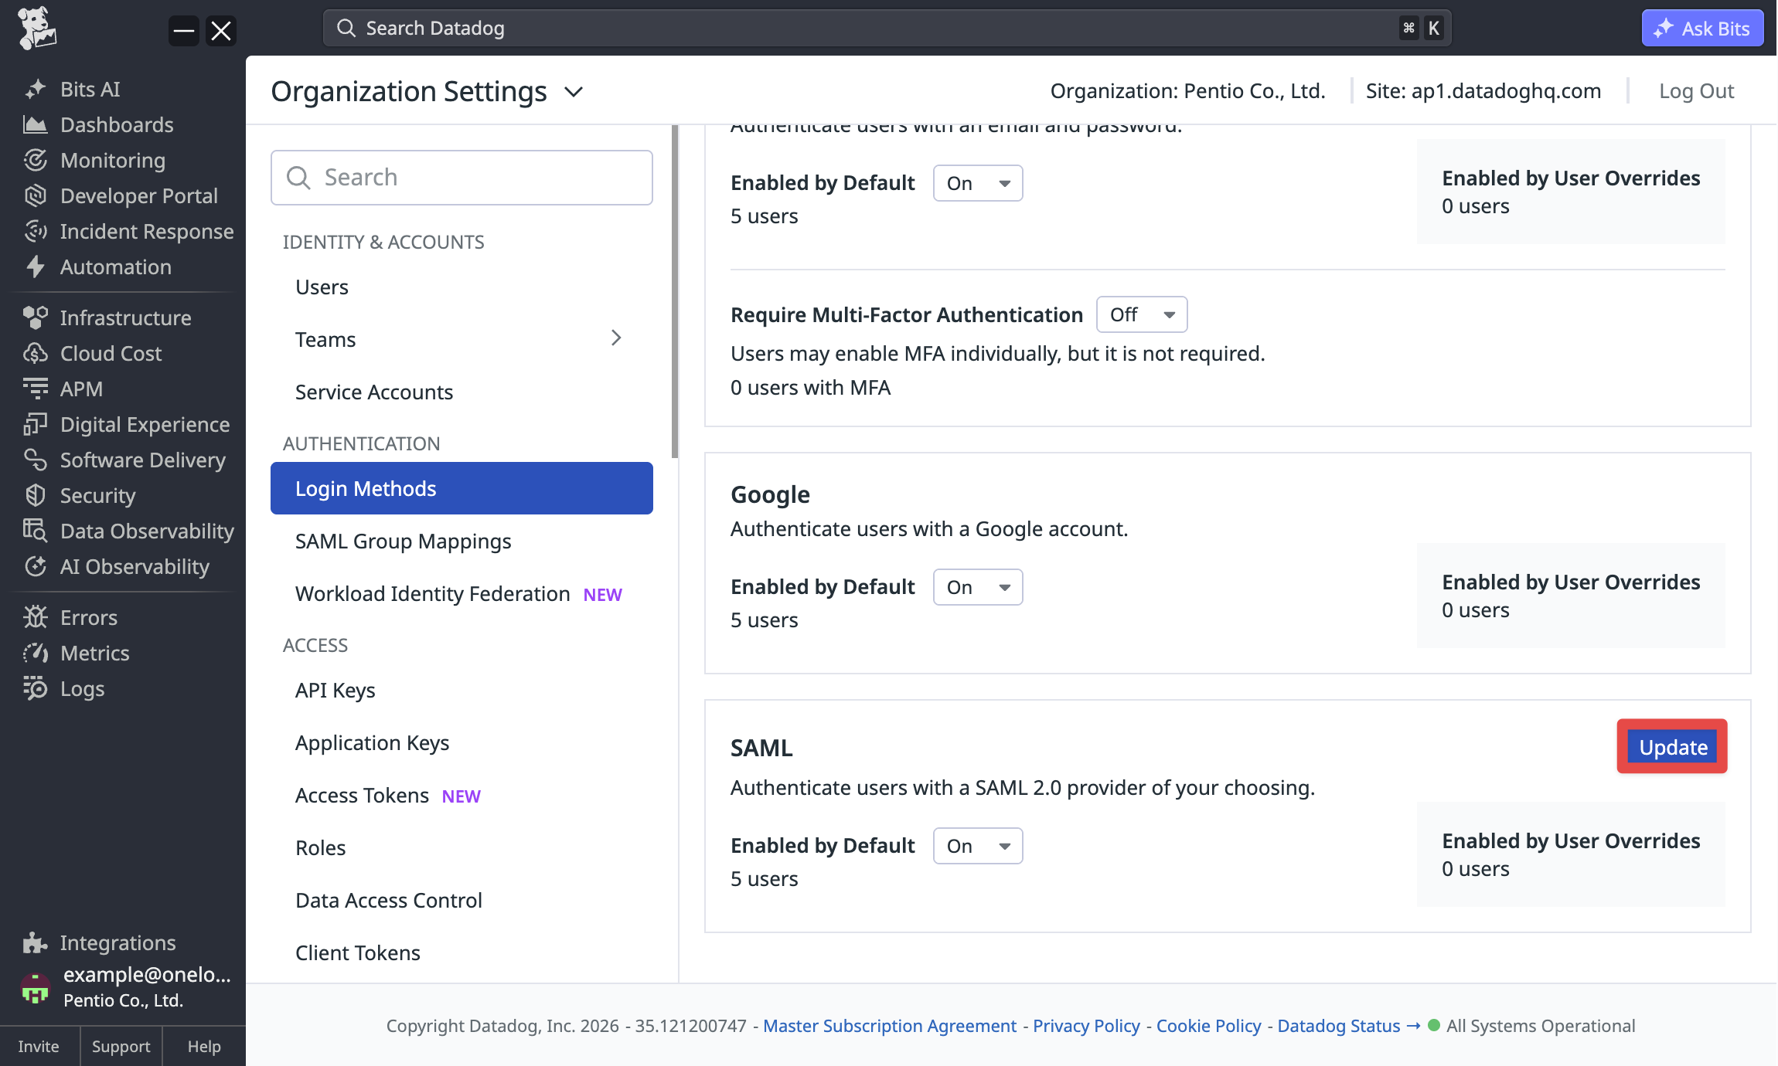Screen dimensions: 1778x1066
Task: Open Digital Experience in sidebar
Action: click(x=145, y=424)
